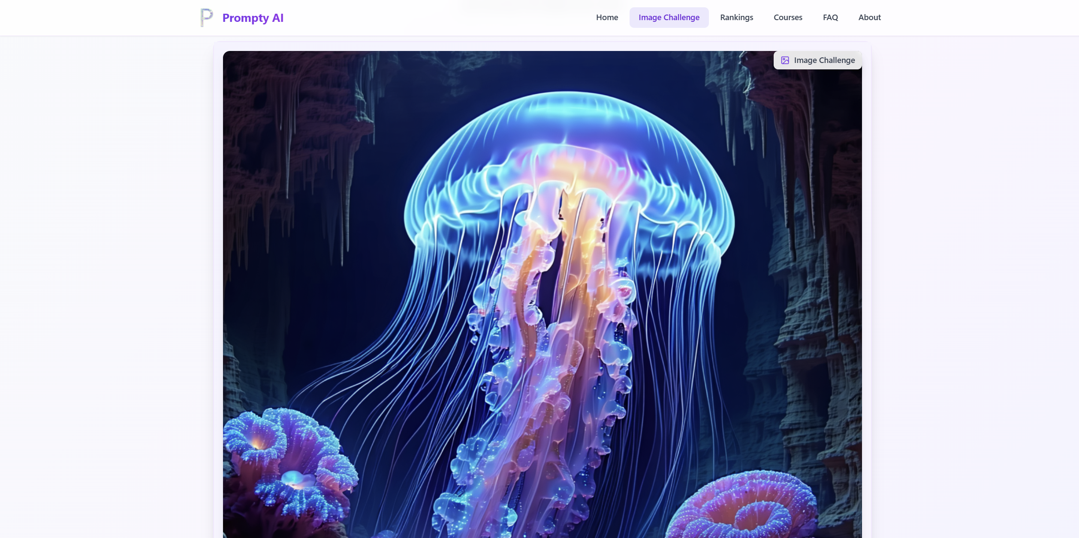Viewport: 1079px width, 538px height.
Task: Click the picture icon in the Image Challenge badge
Action: click(785, 60)
